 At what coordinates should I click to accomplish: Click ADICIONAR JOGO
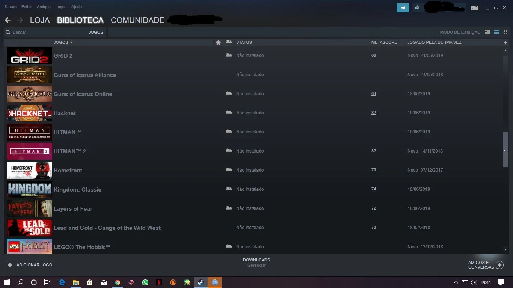tap(34, 265)
